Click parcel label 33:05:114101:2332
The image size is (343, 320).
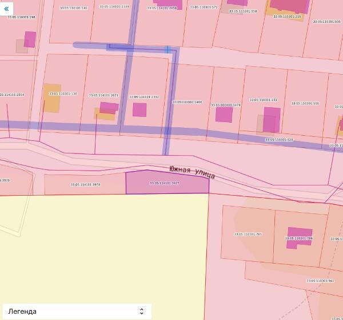(x=144, y=97)
